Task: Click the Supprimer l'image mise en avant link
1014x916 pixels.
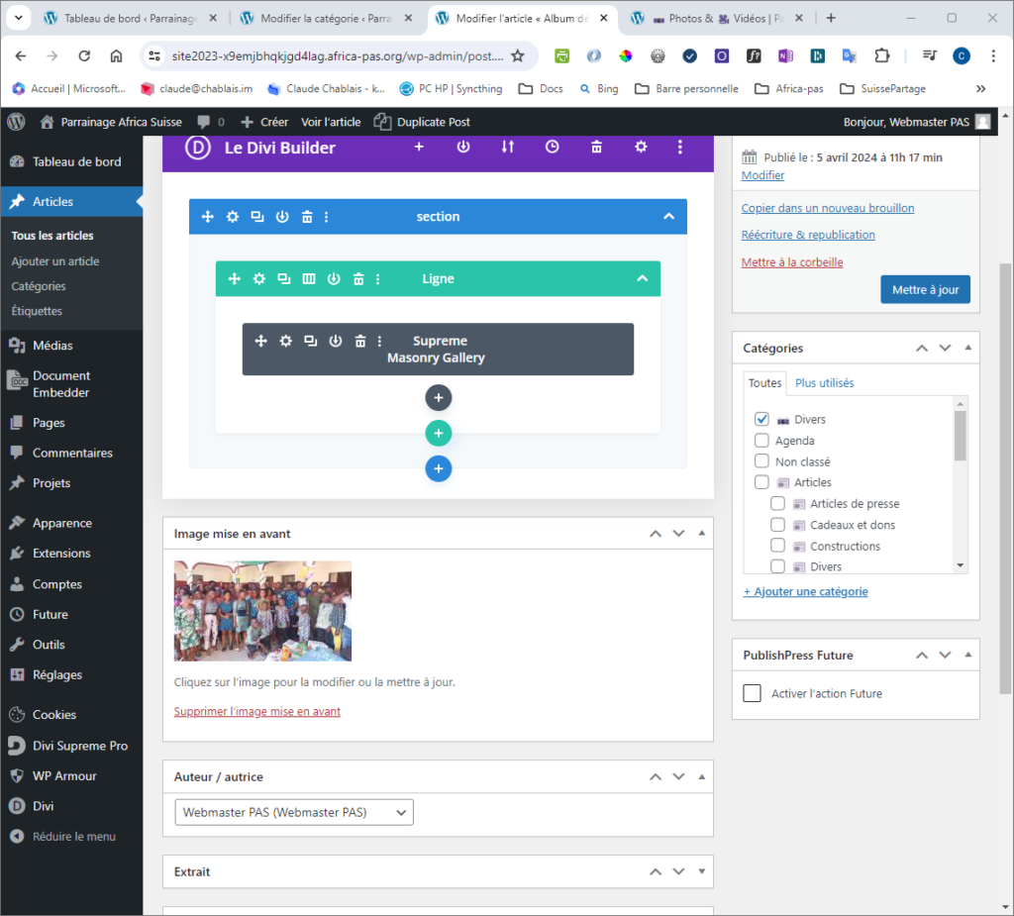Action: point(256,711)
